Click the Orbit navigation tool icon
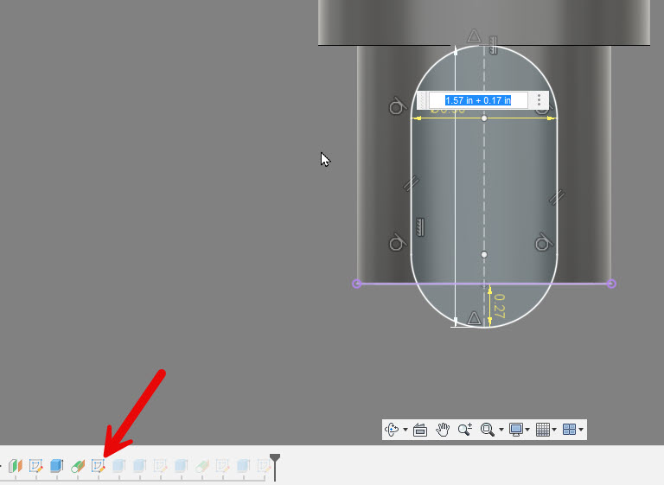Image resolution: width=664 pixels, height=485 pixels. pyautogui.click(x=392, y=430)
